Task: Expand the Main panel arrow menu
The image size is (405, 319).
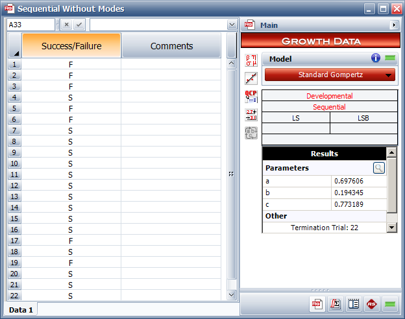Action: click(x=393, y=25)
